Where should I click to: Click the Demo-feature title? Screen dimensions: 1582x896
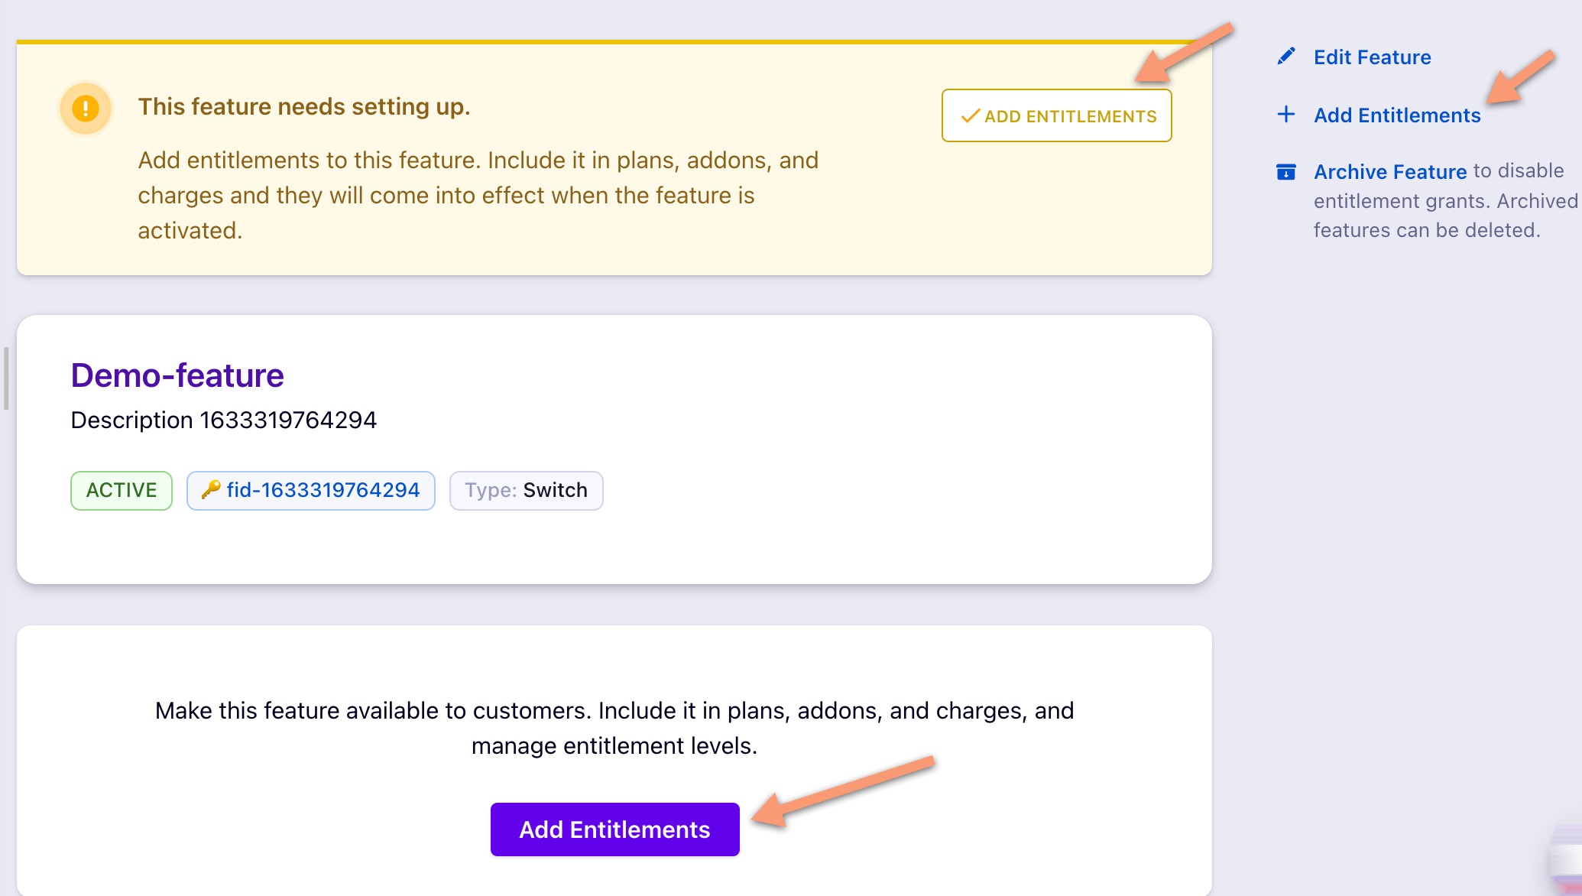tap(177, 375)
